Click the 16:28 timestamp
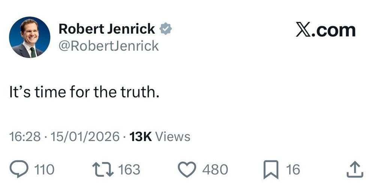The width and height of the screenshot is (375, 185). 25,137
